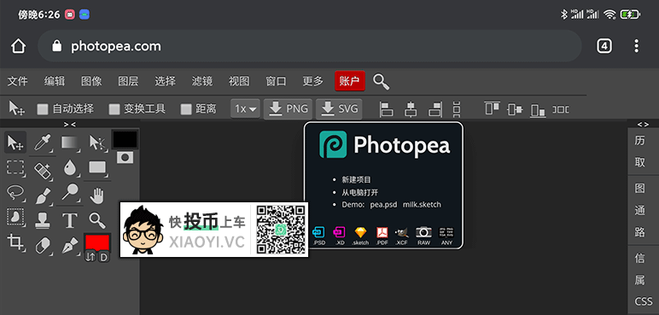The height and width of the screenshot is (315, 659).
Task: Open the 图层 menu
Action: point(128,81)
